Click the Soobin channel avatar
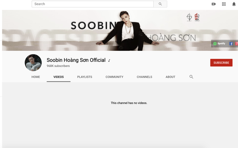The image size is (238, 148). [33, 63]
